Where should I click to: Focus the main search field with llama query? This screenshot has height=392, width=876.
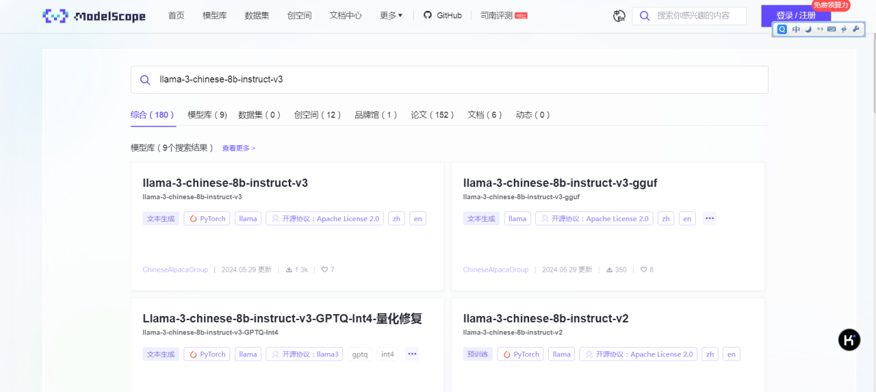coord(450,79)
